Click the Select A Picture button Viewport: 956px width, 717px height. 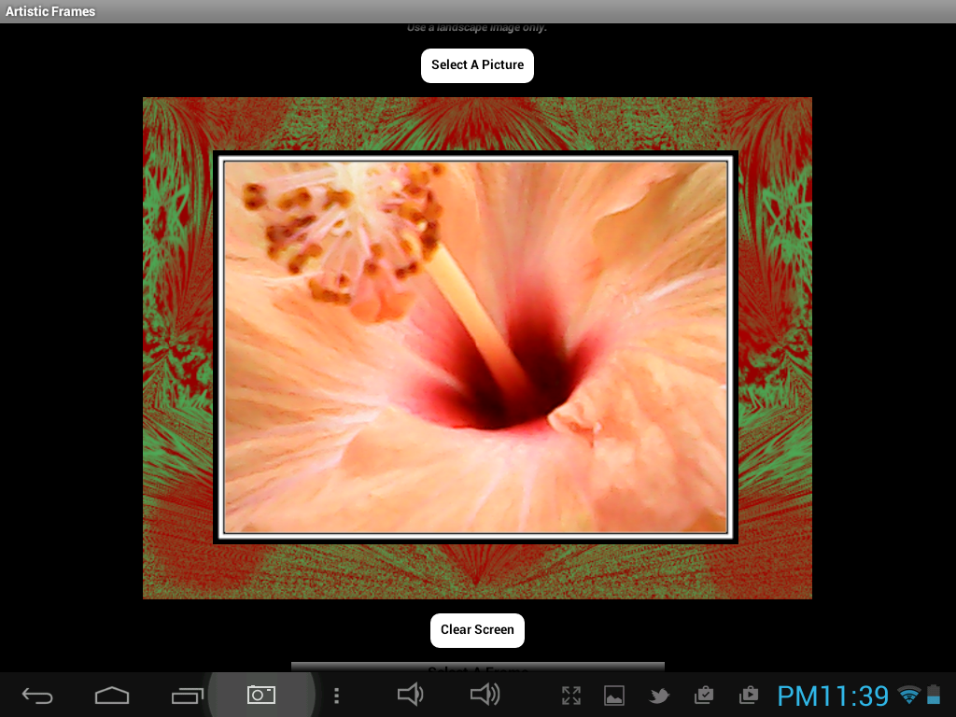(477, 65)
